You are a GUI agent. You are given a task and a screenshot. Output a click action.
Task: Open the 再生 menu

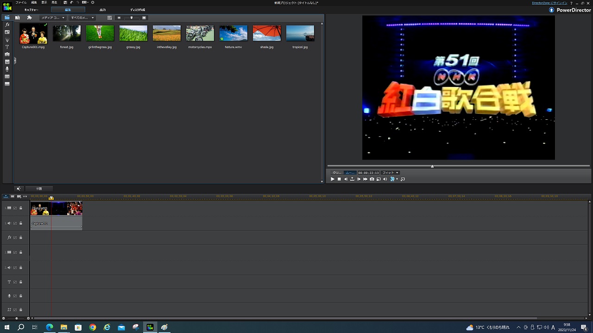55,3
